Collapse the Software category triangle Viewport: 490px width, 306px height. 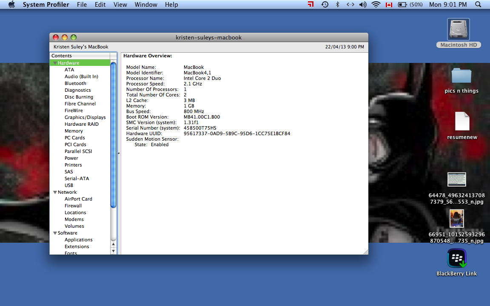click(x=55, y=233)
